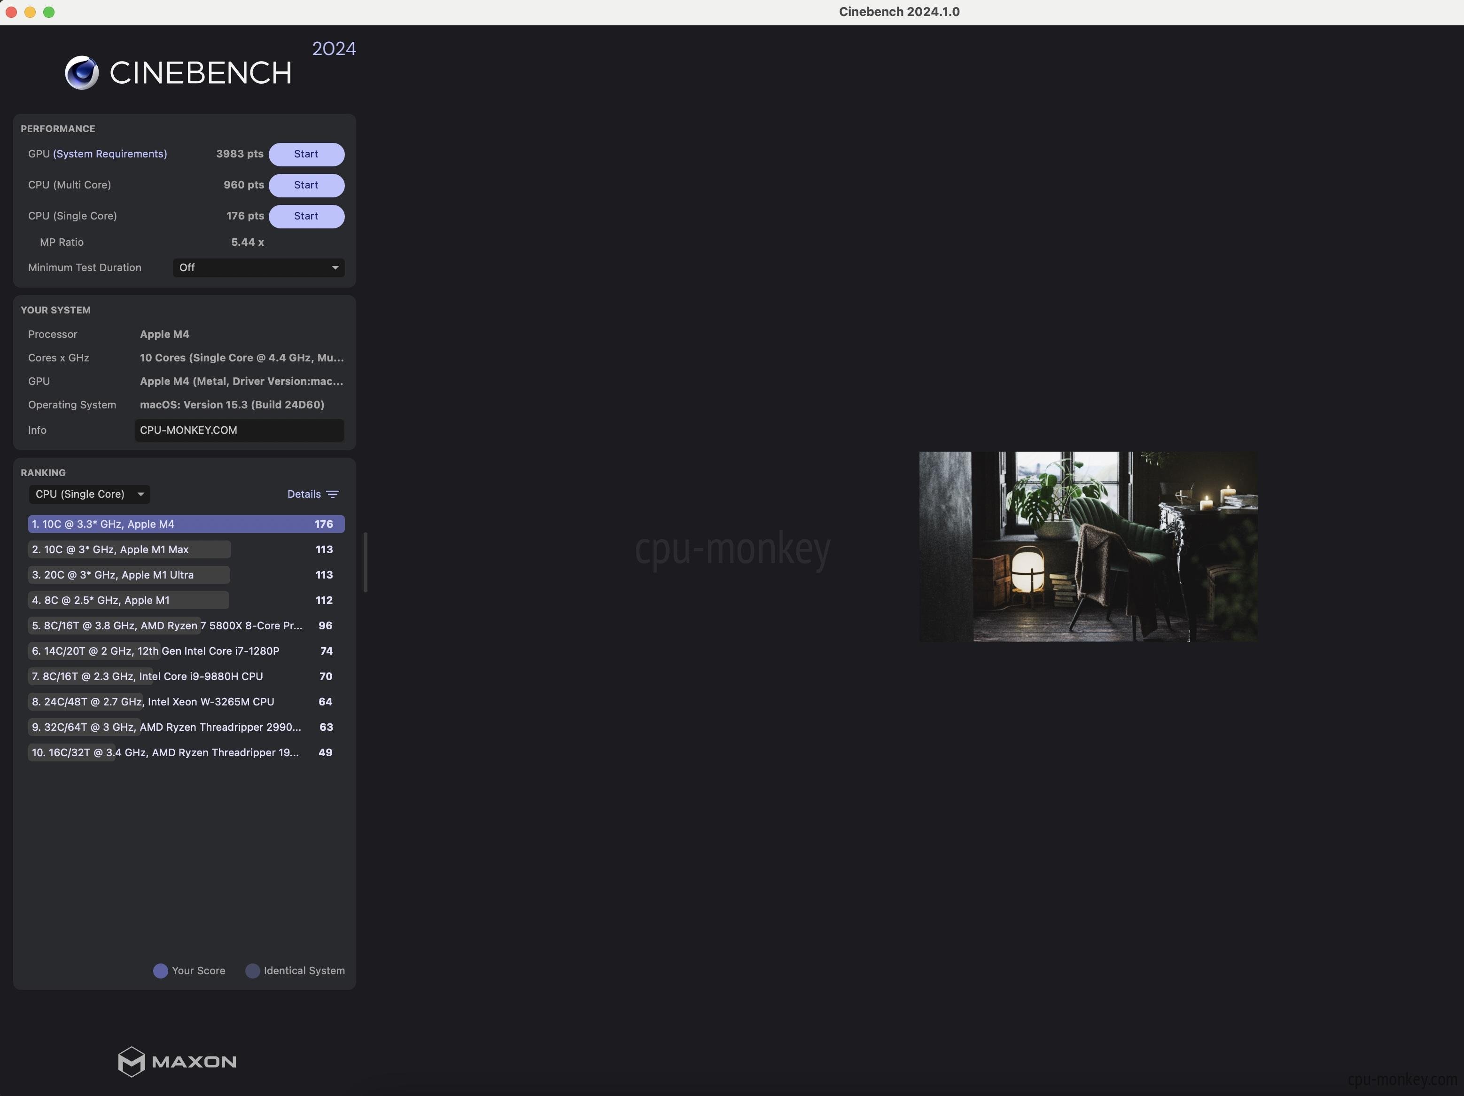Select ranking row 8C Apple M1
Image resolution: width=1464 pixels, height=1096 pixels.
[186, 600]
